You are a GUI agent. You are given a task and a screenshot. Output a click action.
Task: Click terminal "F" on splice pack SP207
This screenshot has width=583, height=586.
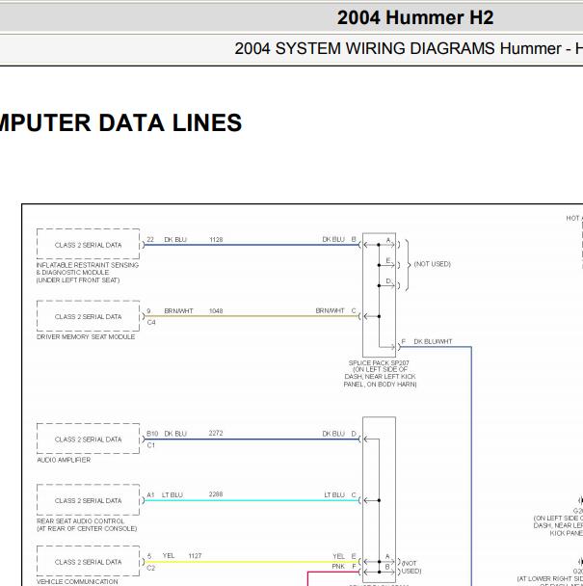pos(403,341)
